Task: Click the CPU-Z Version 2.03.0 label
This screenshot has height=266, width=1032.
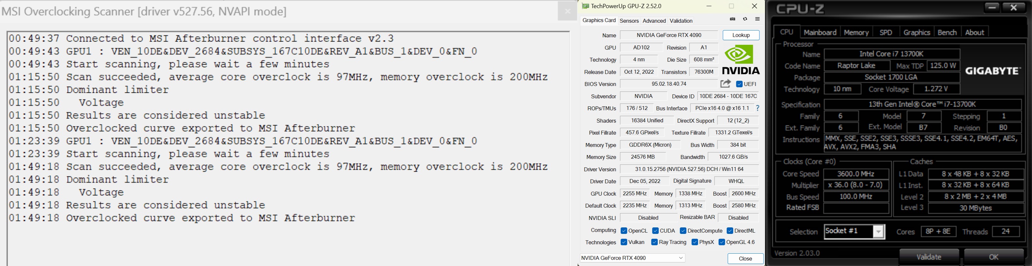Action: pyautogui.click(x=797, y=253)
